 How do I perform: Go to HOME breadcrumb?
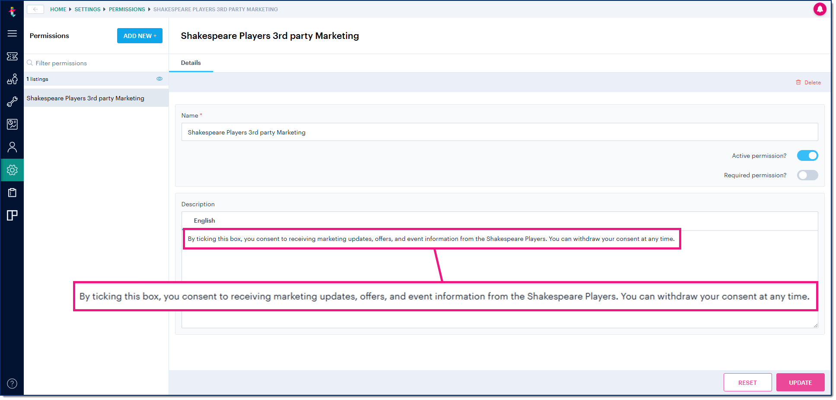pos(58,9)
